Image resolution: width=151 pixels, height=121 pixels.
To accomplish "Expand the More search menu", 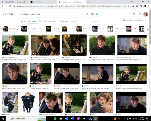I will click(x=74, y=21).
